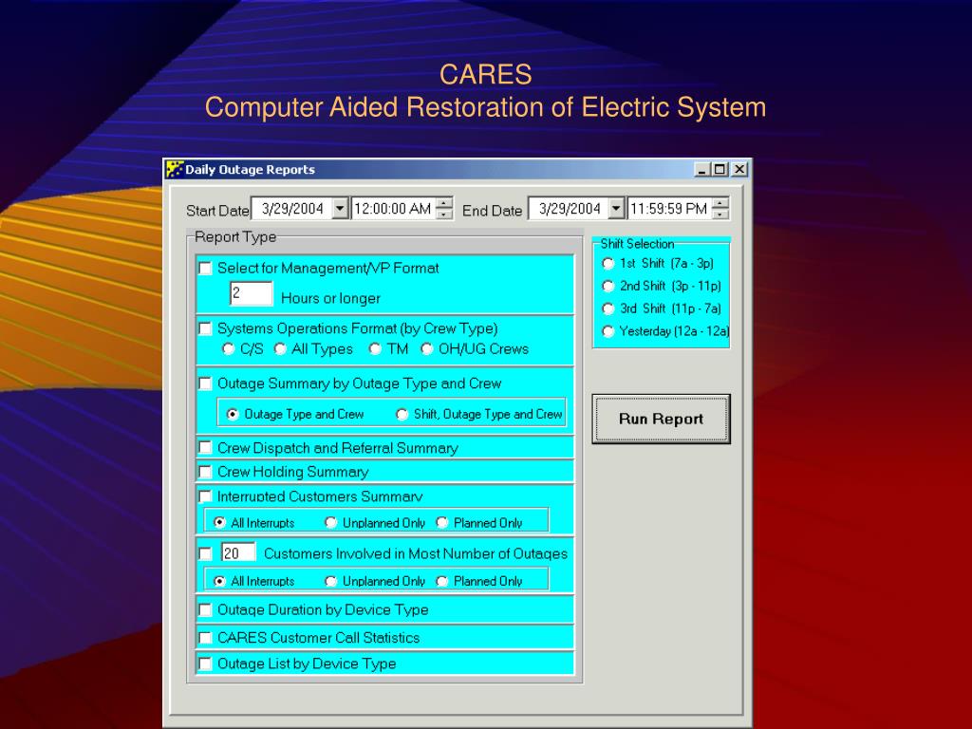Select 1st Shift (7a - 3p)
The width and height of the screenshot is (972, 729).
pyautogui.click(x=608, y=264)
